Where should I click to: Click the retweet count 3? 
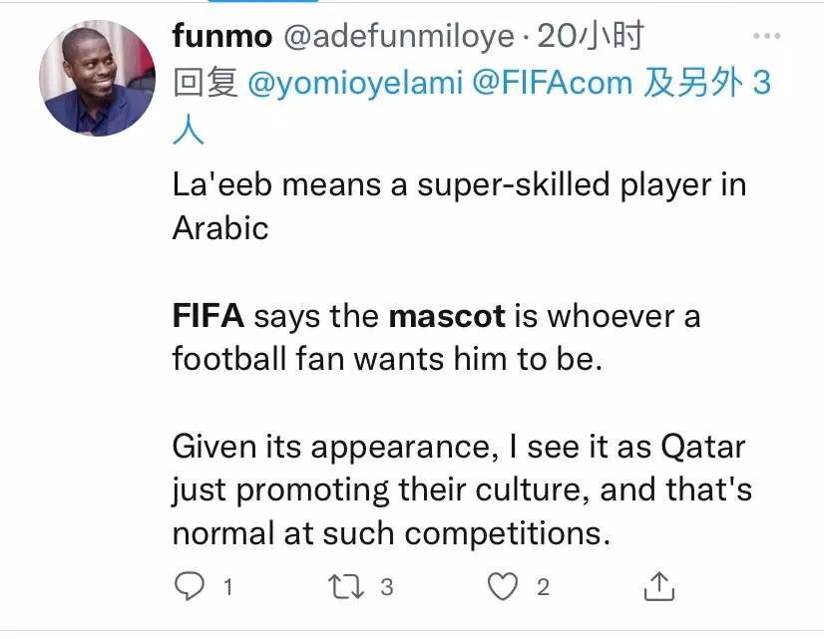[387, 587]
